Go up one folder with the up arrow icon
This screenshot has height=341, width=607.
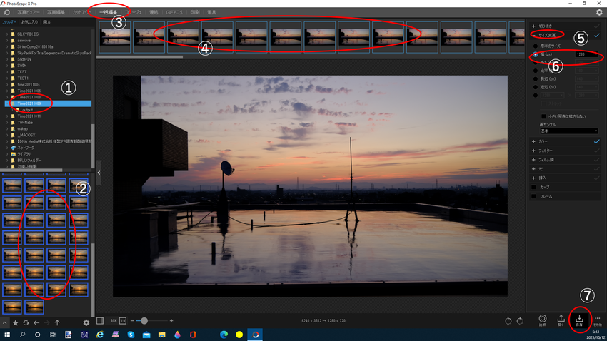57,322
